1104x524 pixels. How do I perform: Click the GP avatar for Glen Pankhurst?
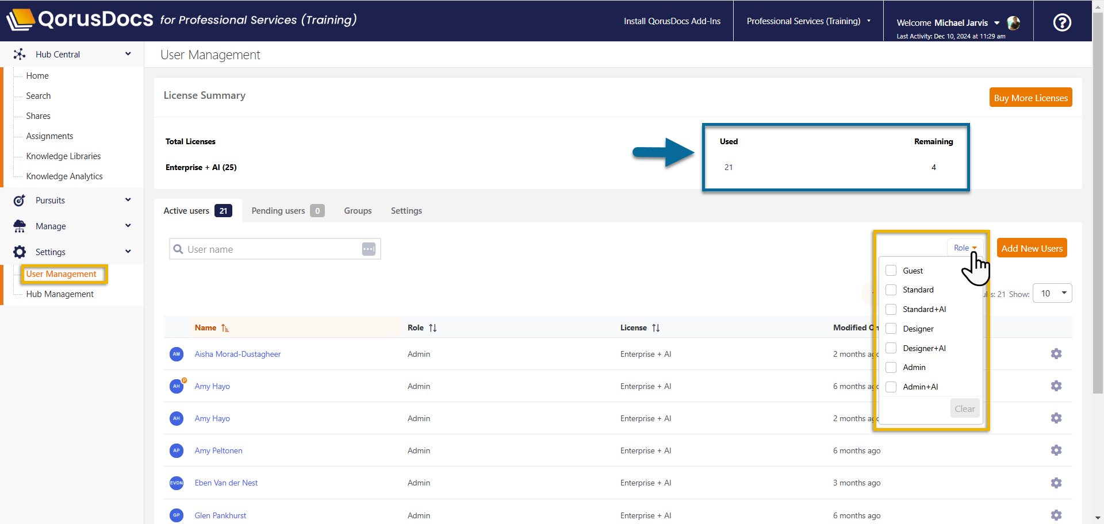(177, 515)
